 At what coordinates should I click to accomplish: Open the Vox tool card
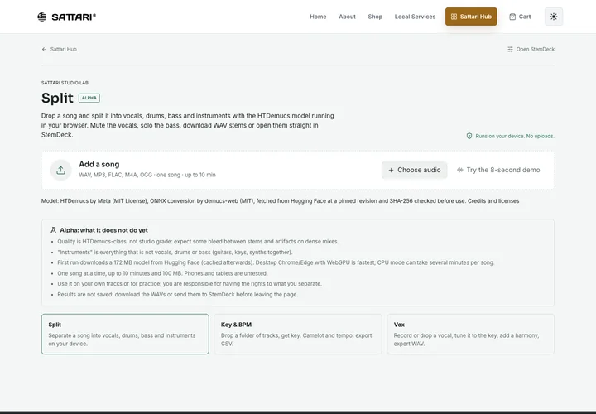[x=470, y=335]
